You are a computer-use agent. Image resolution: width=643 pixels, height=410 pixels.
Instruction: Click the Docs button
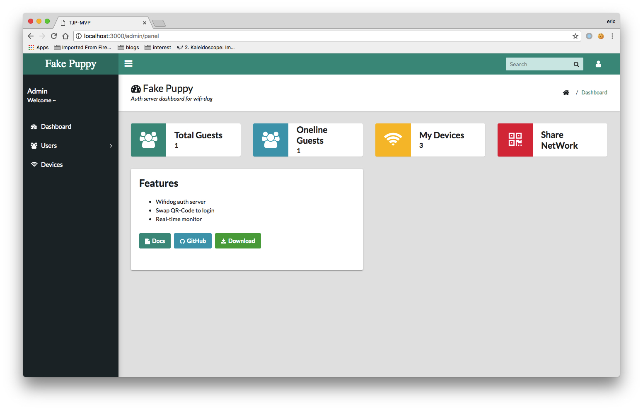155,241
